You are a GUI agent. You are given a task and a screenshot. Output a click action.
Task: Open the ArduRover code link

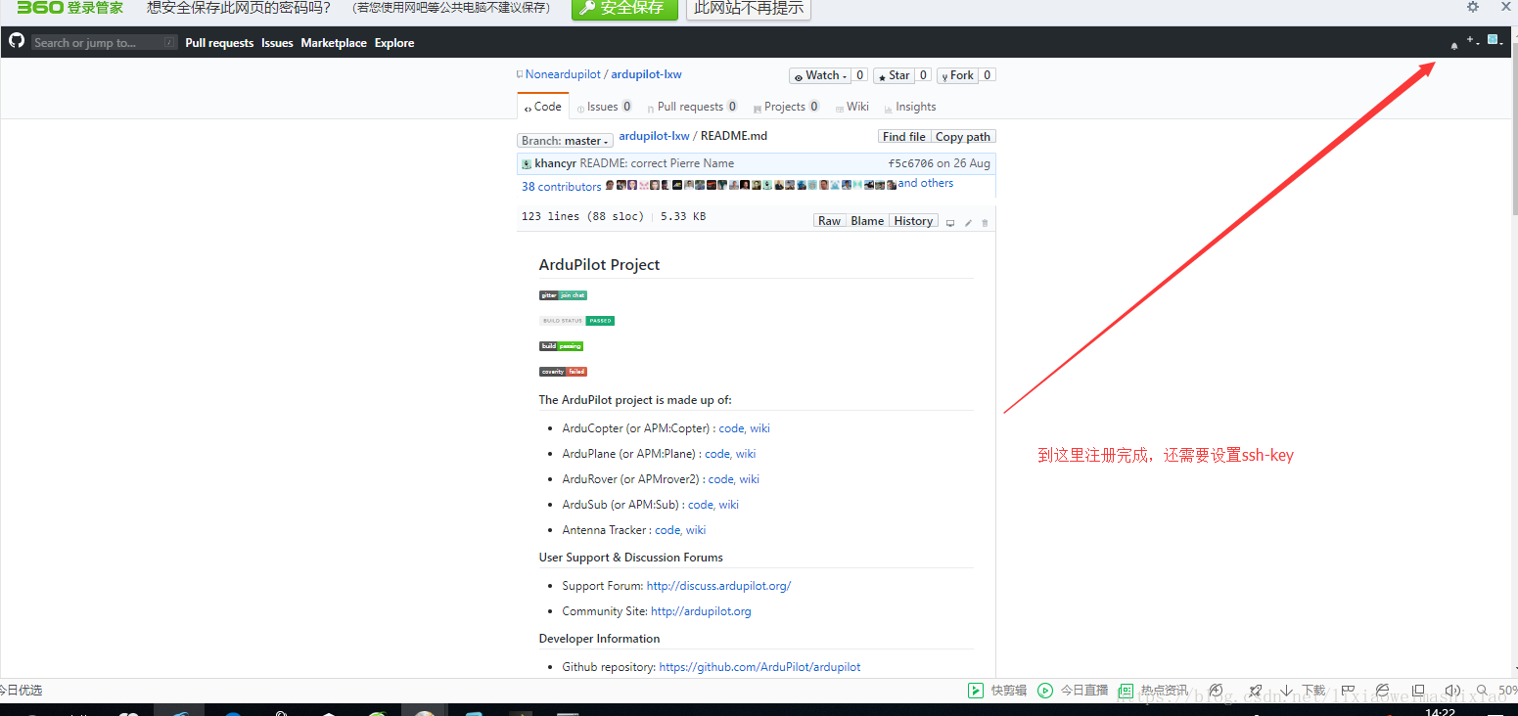[x=720, y=479]
